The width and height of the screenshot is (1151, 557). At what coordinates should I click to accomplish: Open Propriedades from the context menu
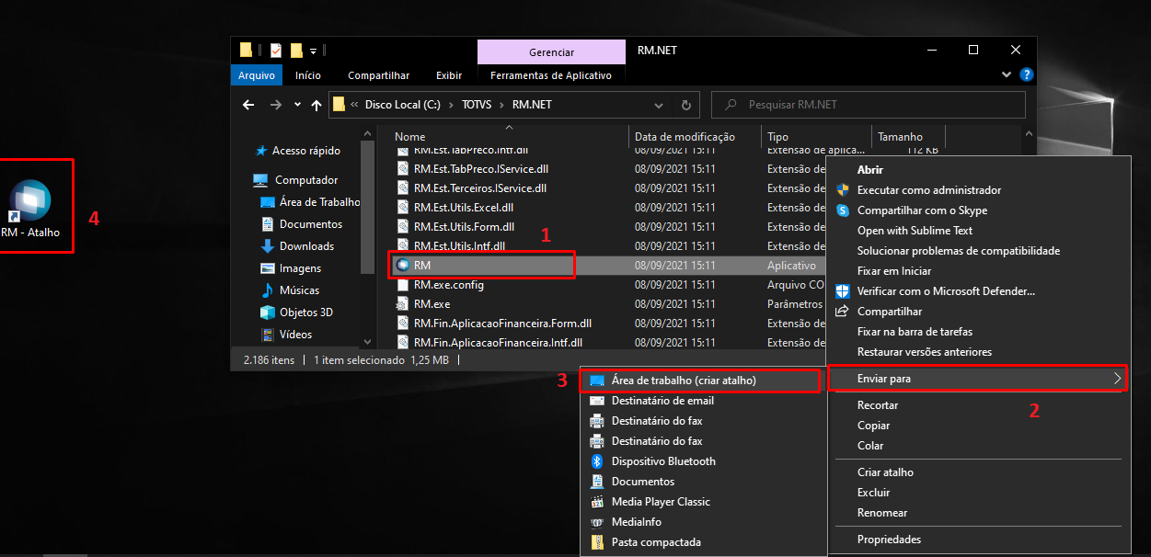[889, 540]
